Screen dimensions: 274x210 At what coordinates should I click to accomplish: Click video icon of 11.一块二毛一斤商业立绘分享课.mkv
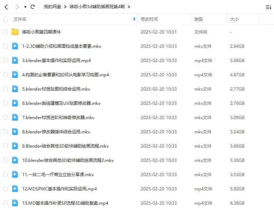[x=15, y=174]
